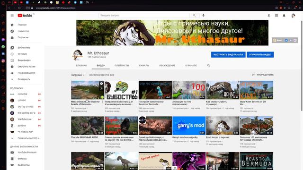
Task: Open Messenger in Opera sidebar
Action: pos(3,40)
